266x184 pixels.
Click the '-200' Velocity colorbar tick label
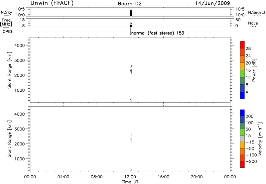click(251, 161)
